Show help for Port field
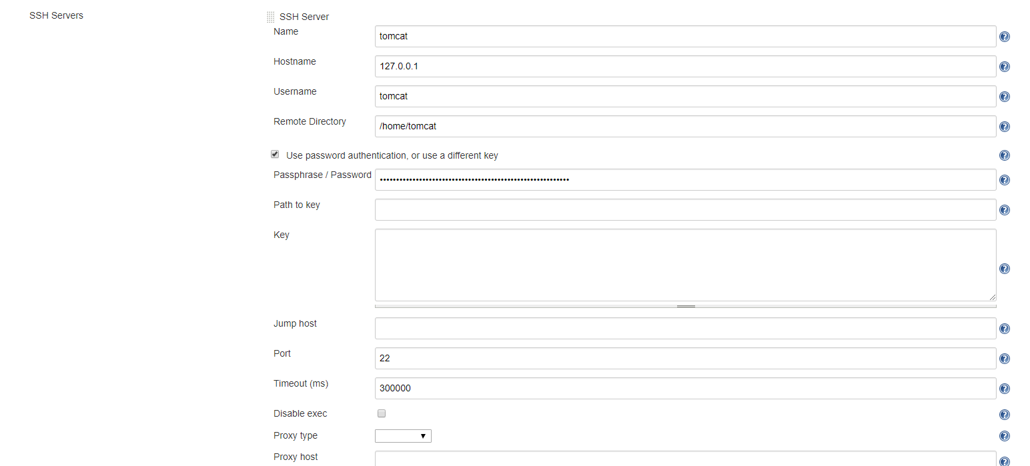1030x466 pixels. 1005,359
